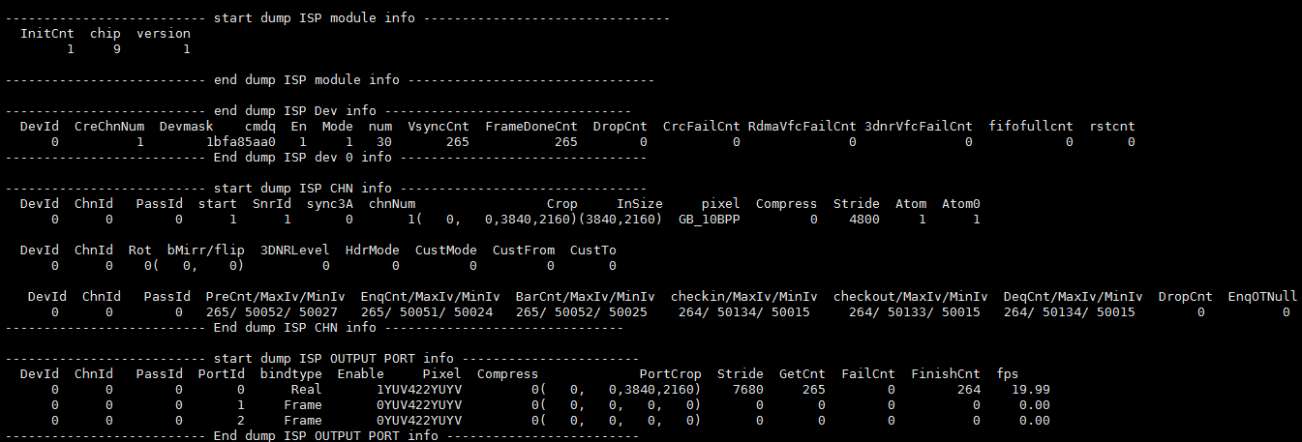Select the rstcnt column header
The height and width of the screenshot is (442, 1302).
(1112, 127)
